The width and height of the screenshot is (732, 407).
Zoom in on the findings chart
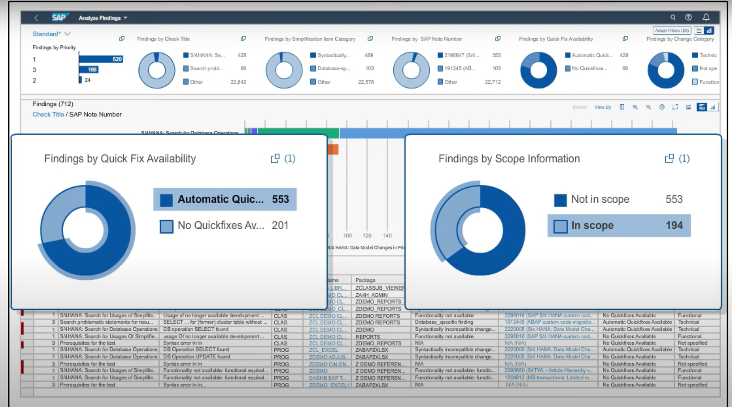636,107
